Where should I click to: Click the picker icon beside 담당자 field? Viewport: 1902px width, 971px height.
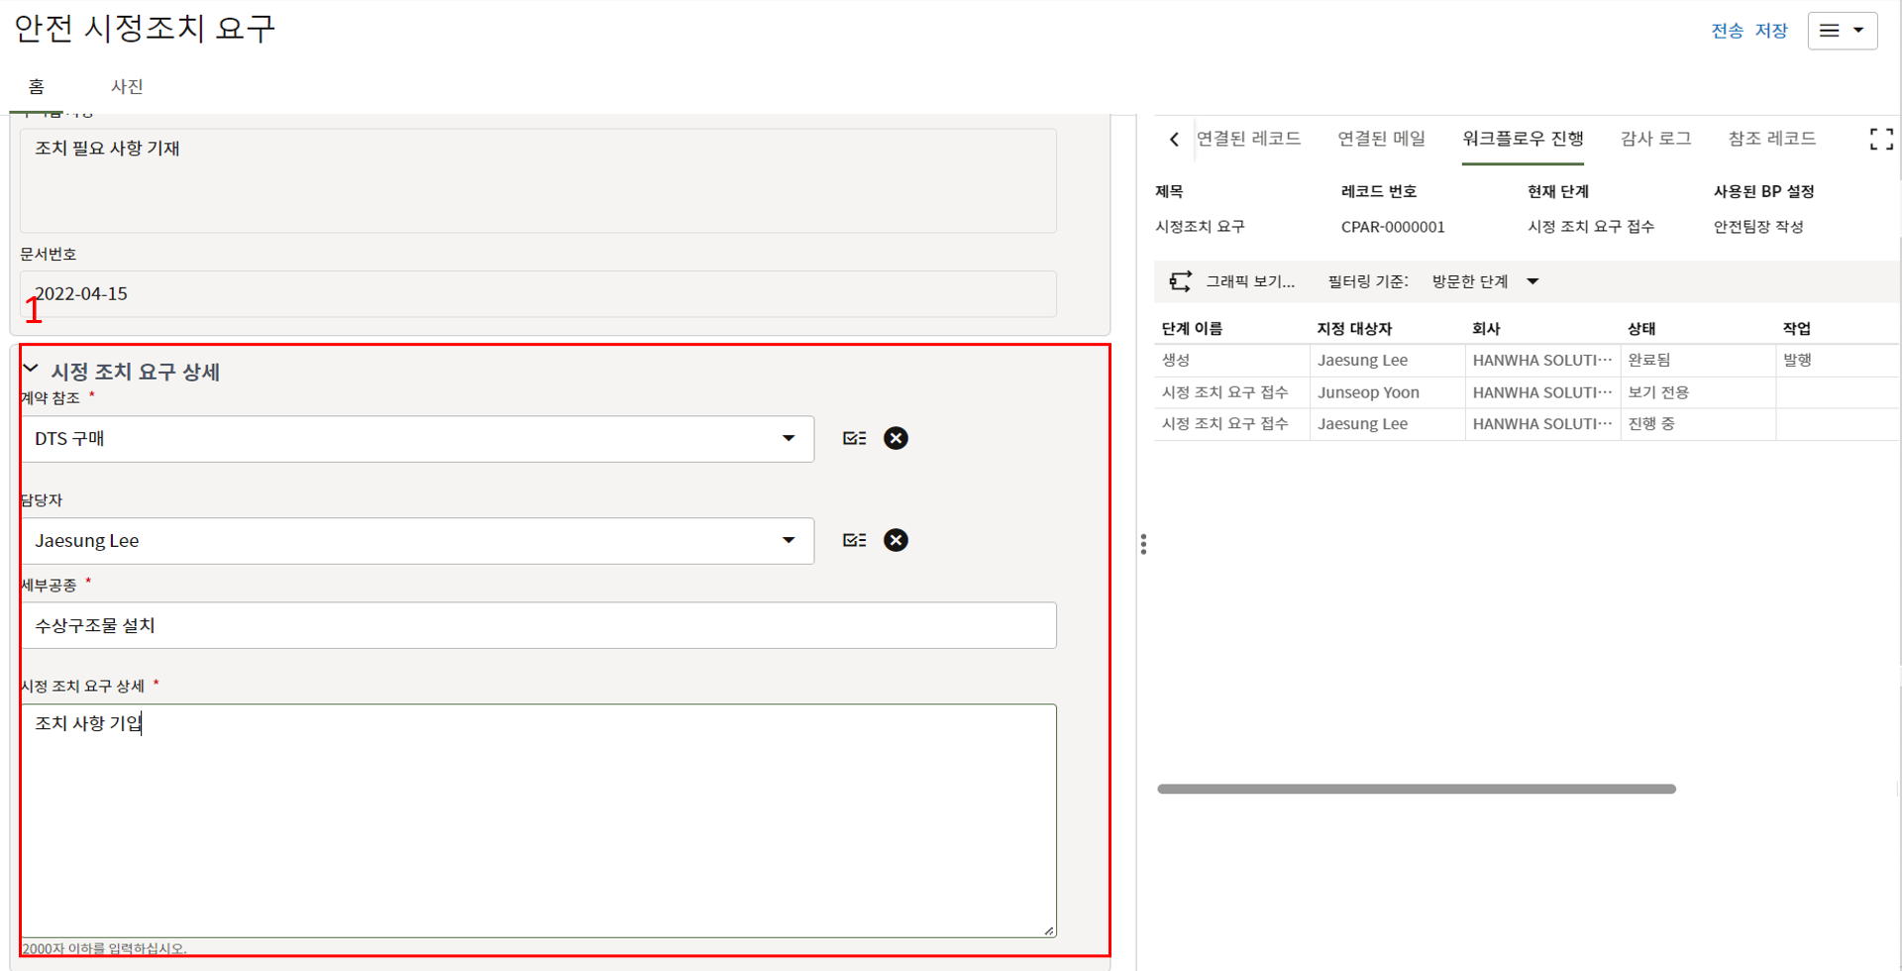pos(854,540)
